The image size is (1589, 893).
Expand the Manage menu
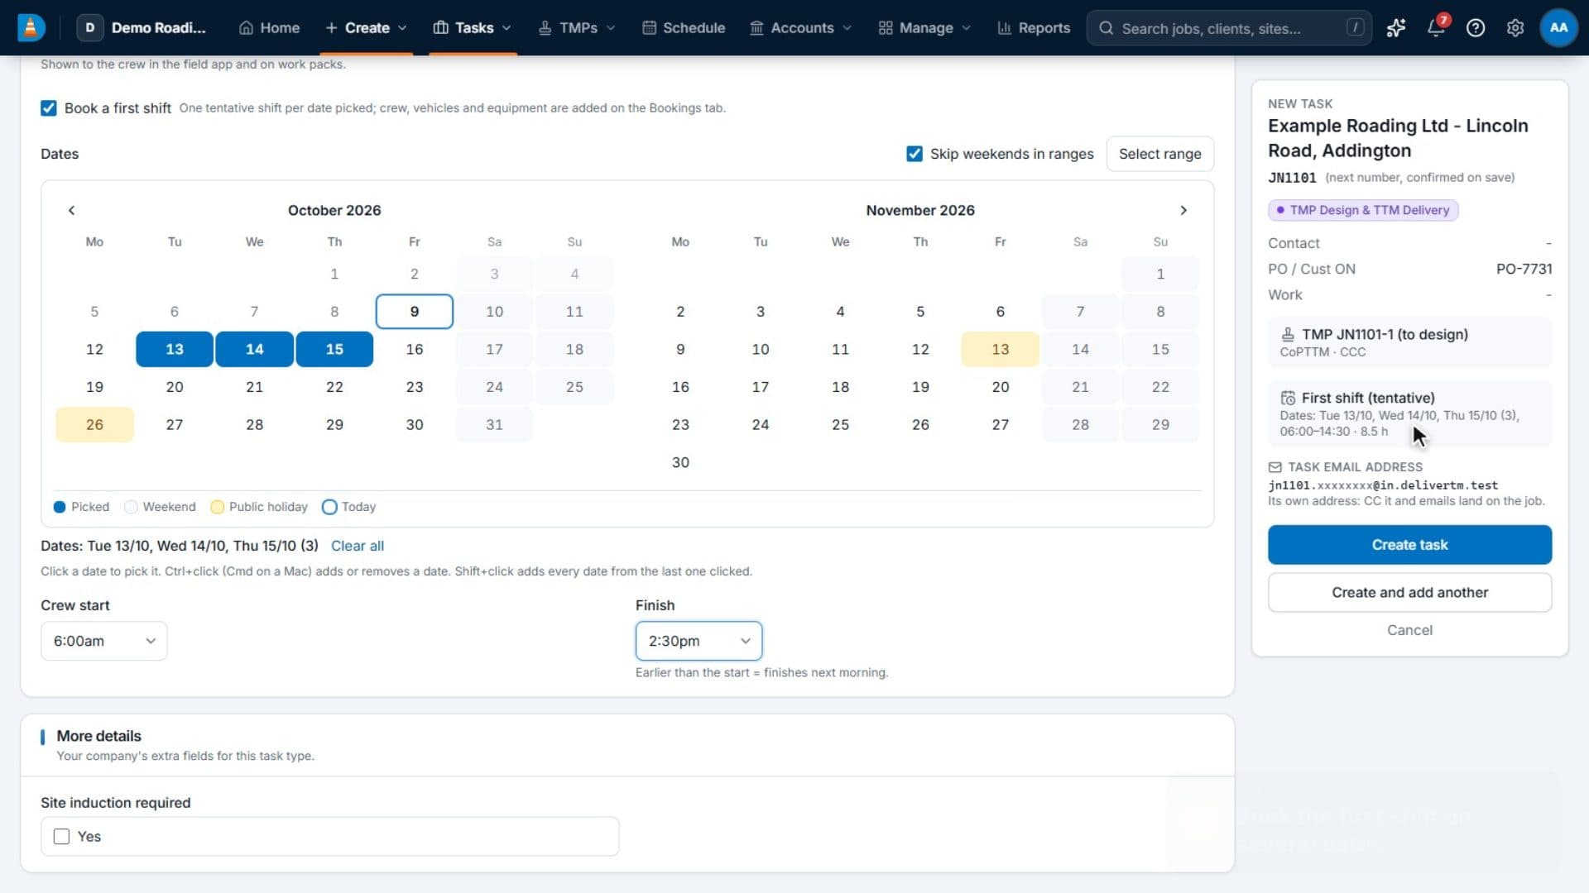pos(924,28)
